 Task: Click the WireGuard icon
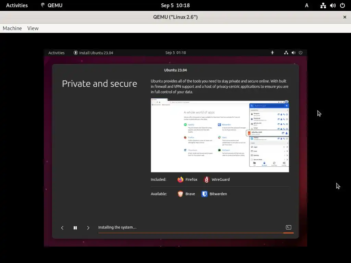pos(206,179)
